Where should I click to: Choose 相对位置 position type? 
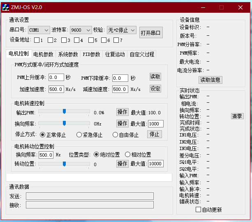pyautogui.click(x=127, y=155)
